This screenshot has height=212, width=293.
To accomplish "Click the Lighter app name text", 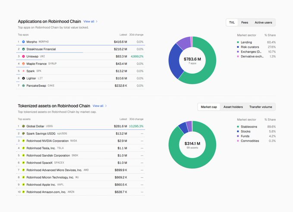I will tap(31, 78).
